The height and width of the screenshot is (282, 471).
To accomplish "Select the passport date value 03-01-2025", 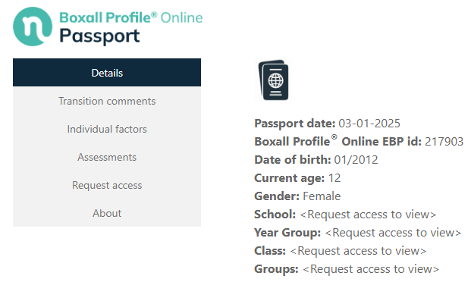I will (x=369, y=124).
